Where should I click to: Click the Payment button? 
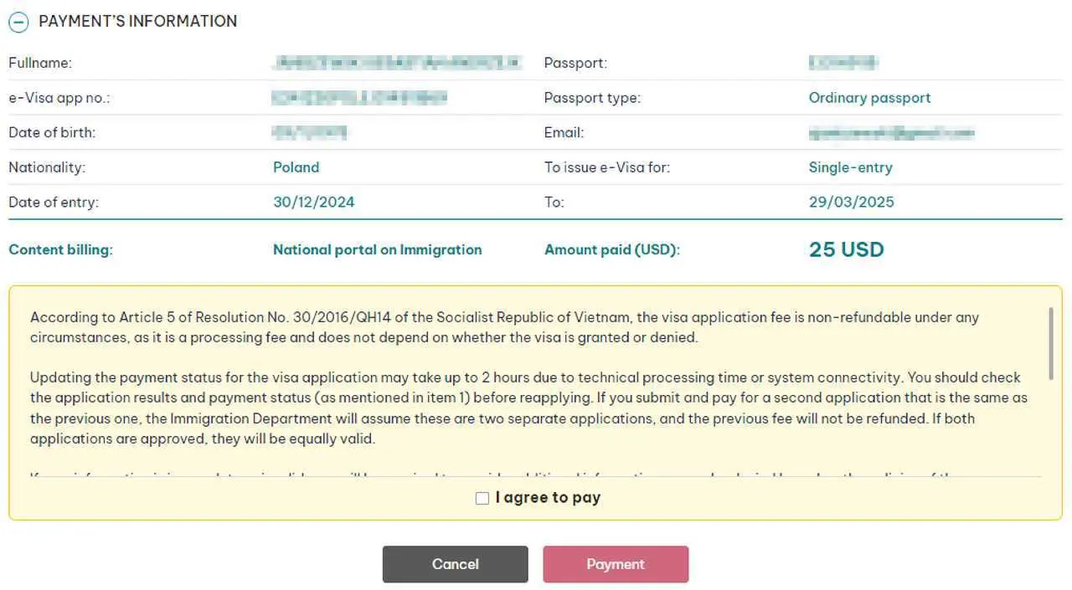[616, 564]
